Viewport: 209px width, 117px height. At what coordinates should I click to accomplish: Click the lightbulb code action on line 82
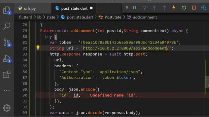(38, 47)
